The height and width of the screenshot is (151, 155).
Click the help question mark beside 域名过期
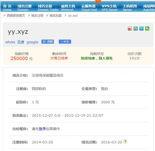(125, 141)
